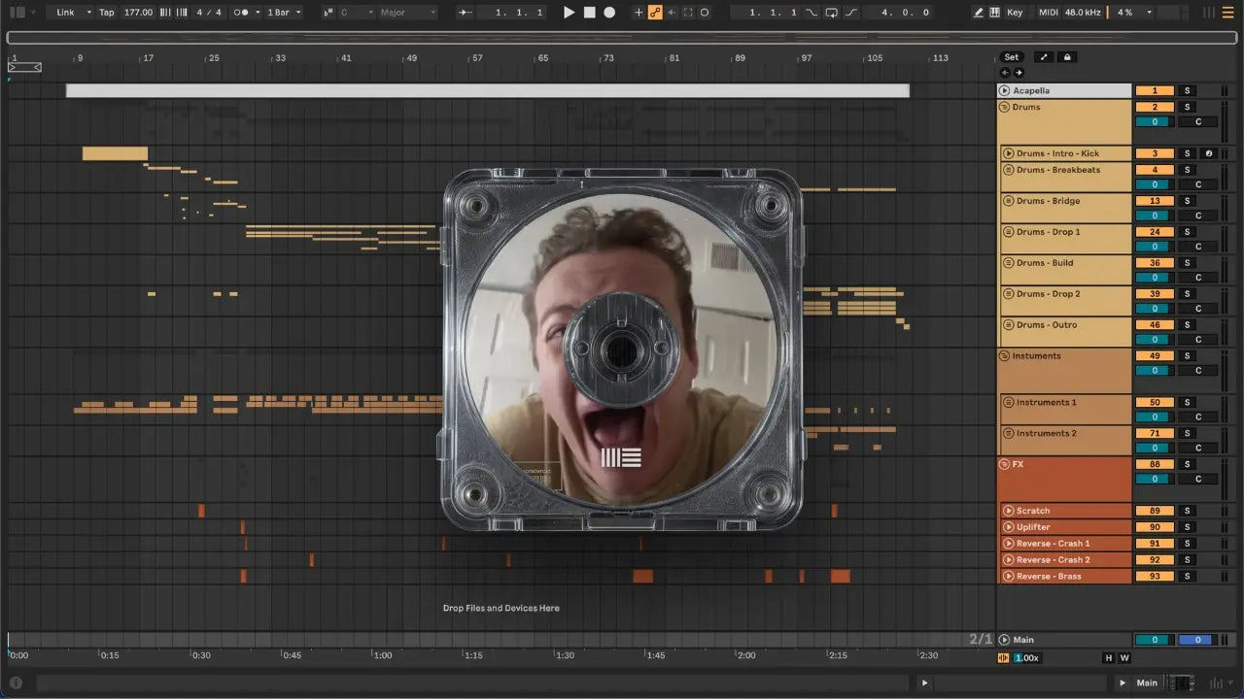Select the Instruments 2 track name
The height and width of the screenshot is (699, 1244).
(1047, 434)
